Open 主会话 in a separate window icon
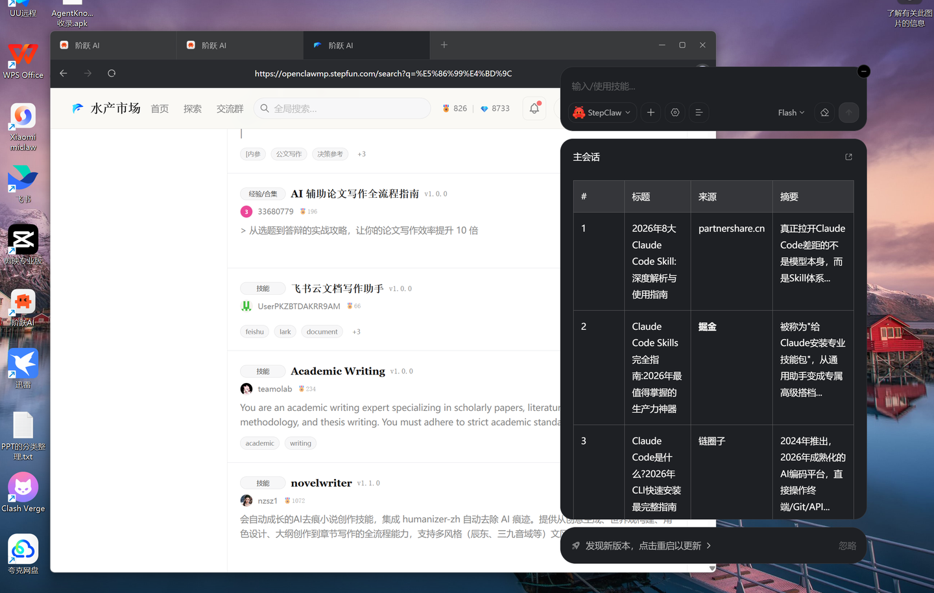The image size is (934, 593). pos(848,157)
